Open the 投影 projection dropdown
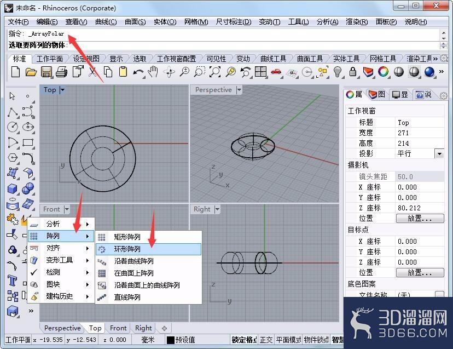453x349 pixels. coord(439,153)
